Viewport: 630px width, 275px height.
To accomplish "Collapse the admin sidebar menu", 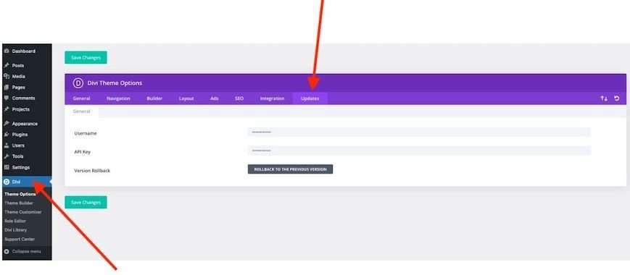I will pos(27,251).
